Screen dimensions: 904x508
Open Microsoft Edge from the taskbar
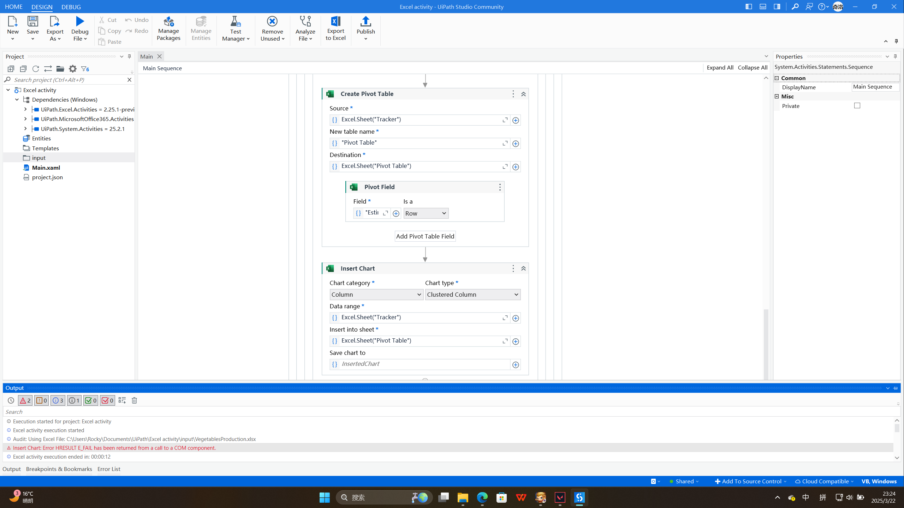[x=482, y=498]
